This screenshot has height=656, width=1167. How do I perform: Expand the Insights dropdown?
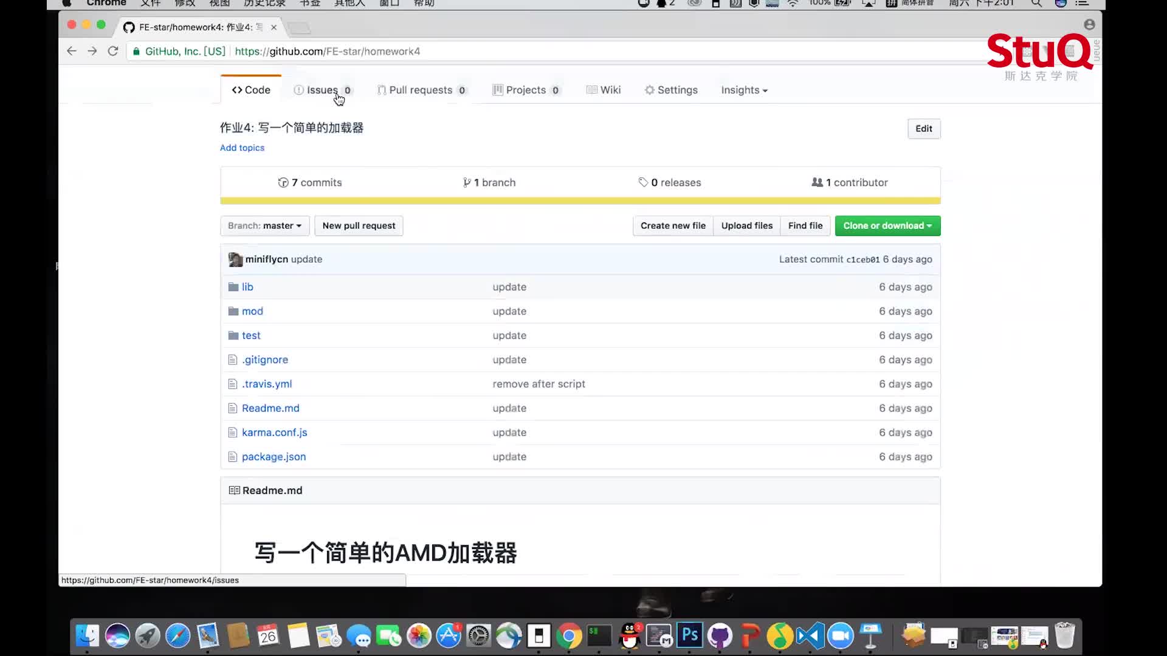[x=744, y=89]
